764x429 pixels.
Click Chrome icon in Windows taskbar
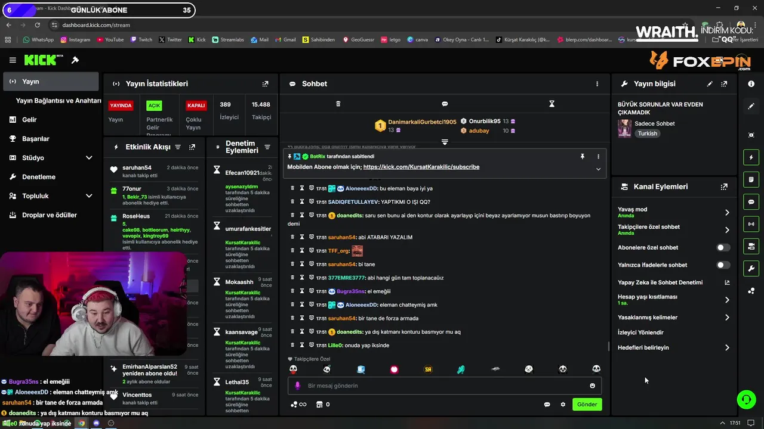coord(82,423)
